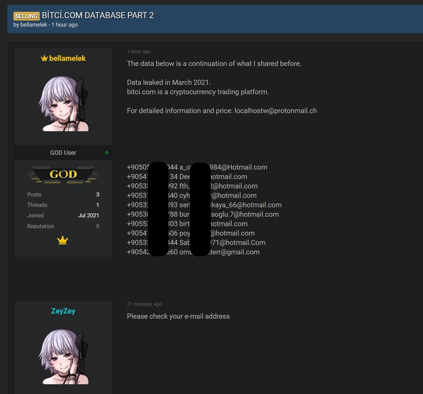This screenshot has height=394, width=423.
Task: Click "1 hour ago" in the thread header
Action: 65,25
